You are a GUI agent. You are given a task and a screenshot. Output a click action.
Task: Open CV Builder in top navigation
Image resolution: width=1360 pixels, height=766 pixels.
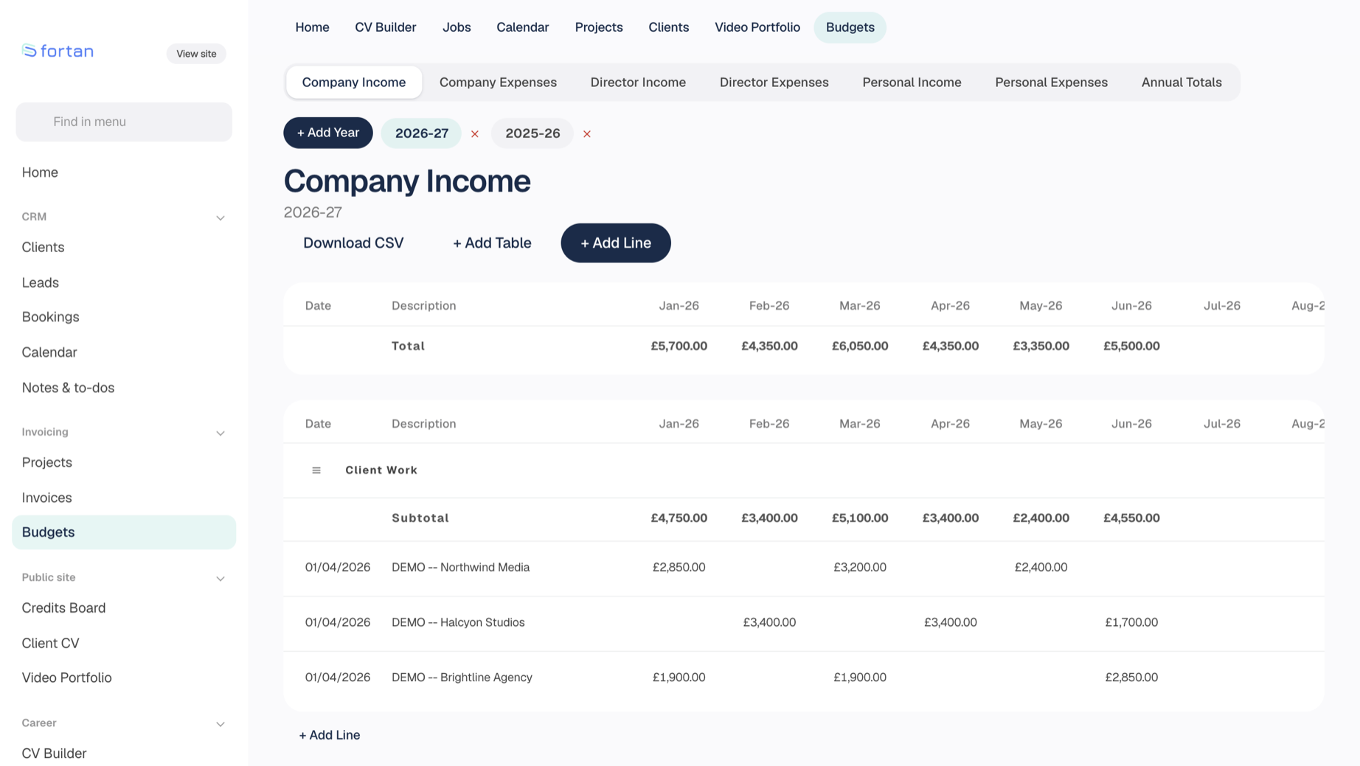point(385,27)
